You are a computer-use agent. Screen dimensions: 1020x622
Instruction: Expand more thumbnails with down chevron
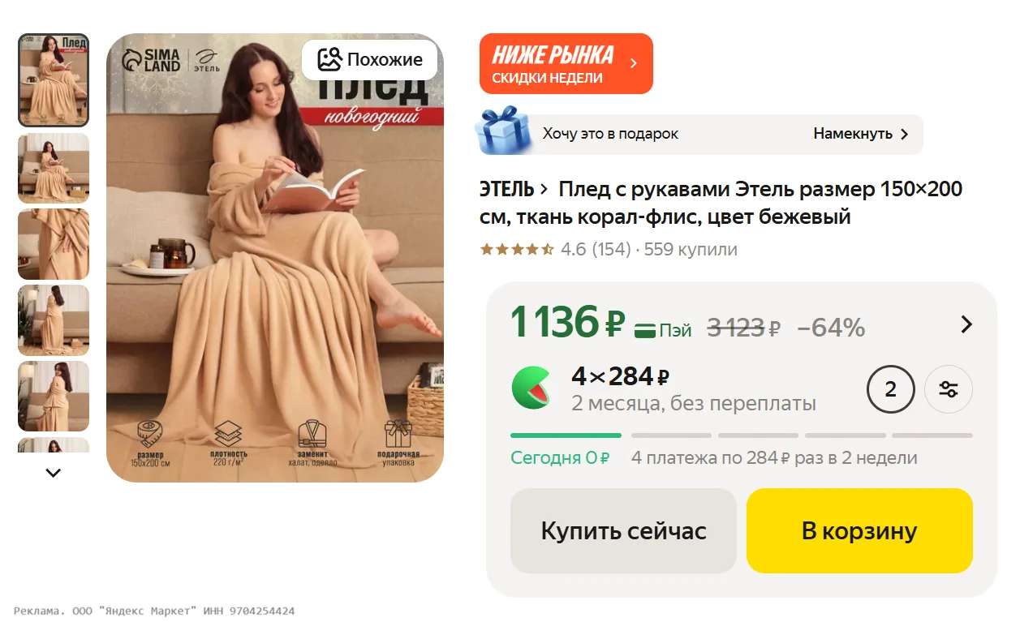54,473
